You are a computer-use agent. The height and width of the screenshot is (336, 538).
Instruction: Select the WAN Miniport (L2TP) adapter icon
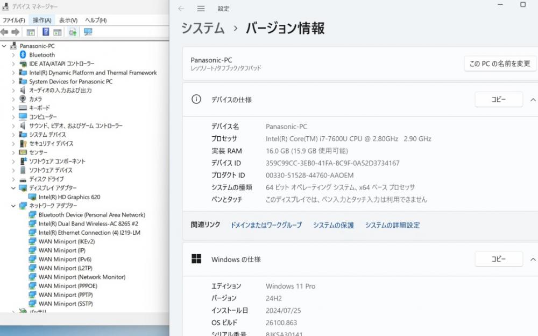pyautogui.click(x=33, y=268)
